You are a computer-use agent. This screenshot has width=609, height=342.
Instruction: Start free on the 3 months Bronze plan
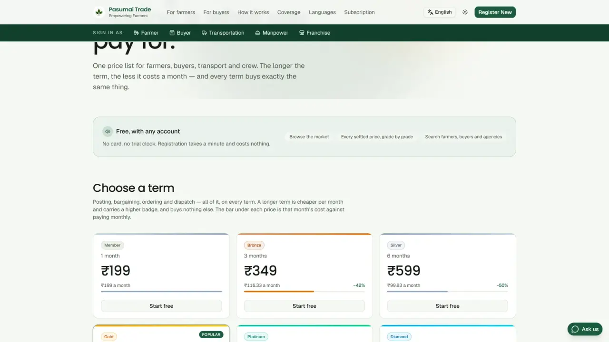(304, 306)
